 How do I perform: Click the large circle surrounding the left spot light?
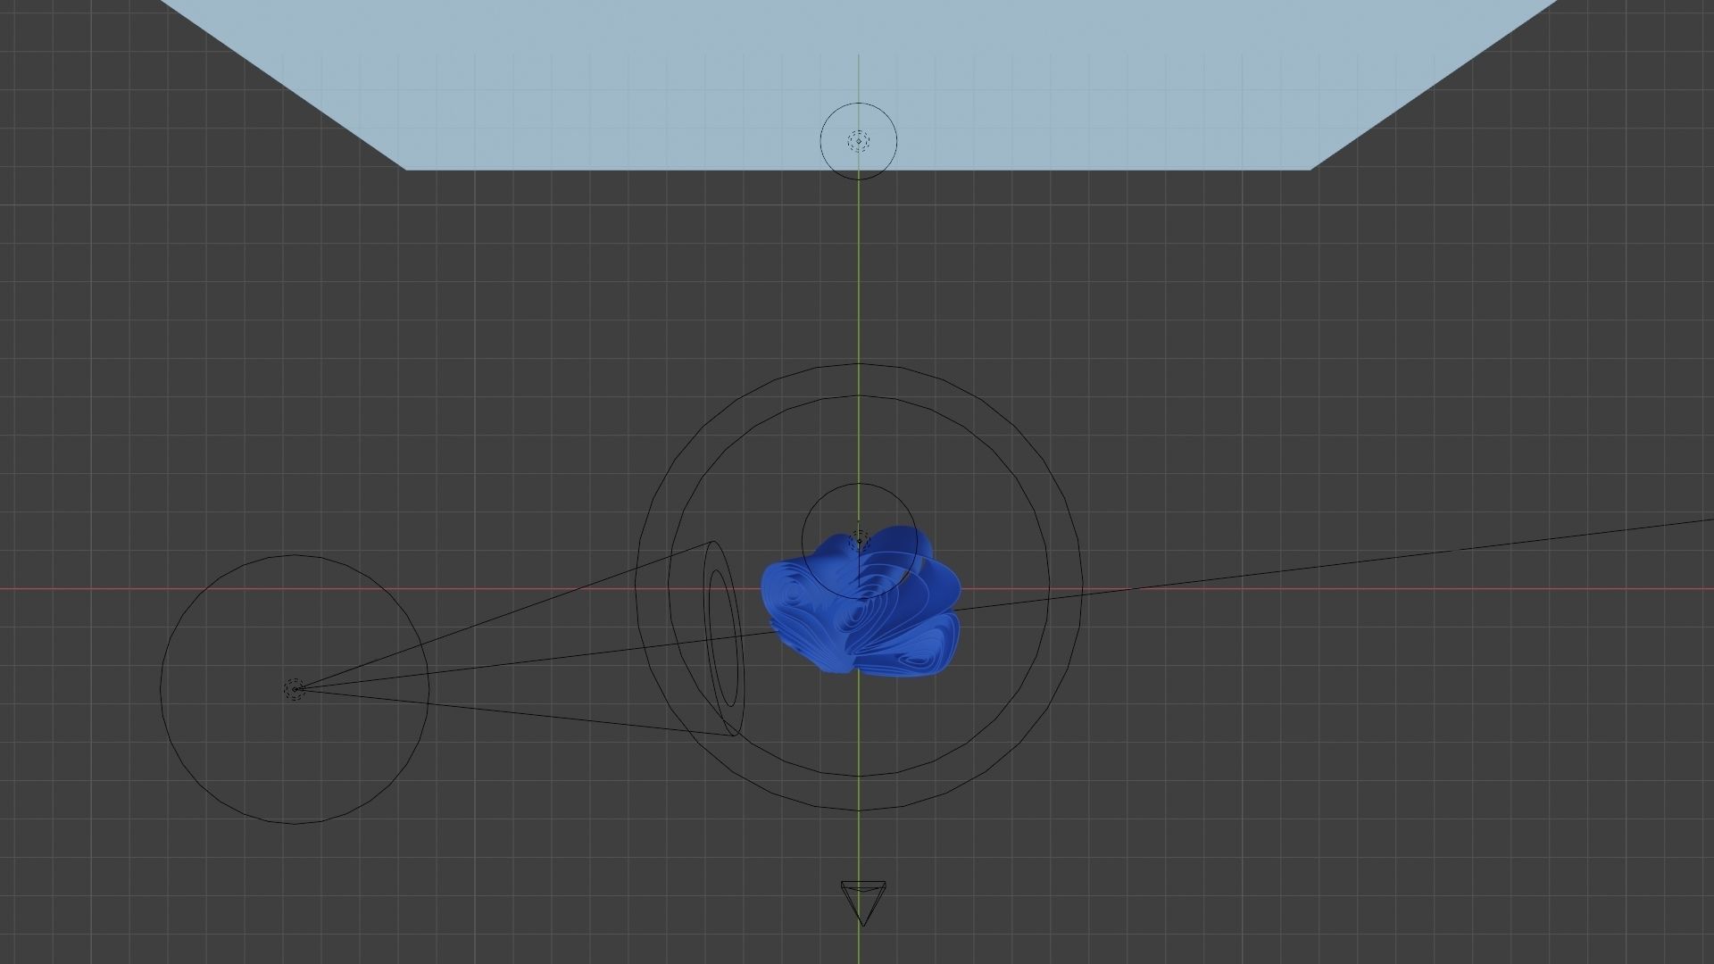[x=161, y=688]
